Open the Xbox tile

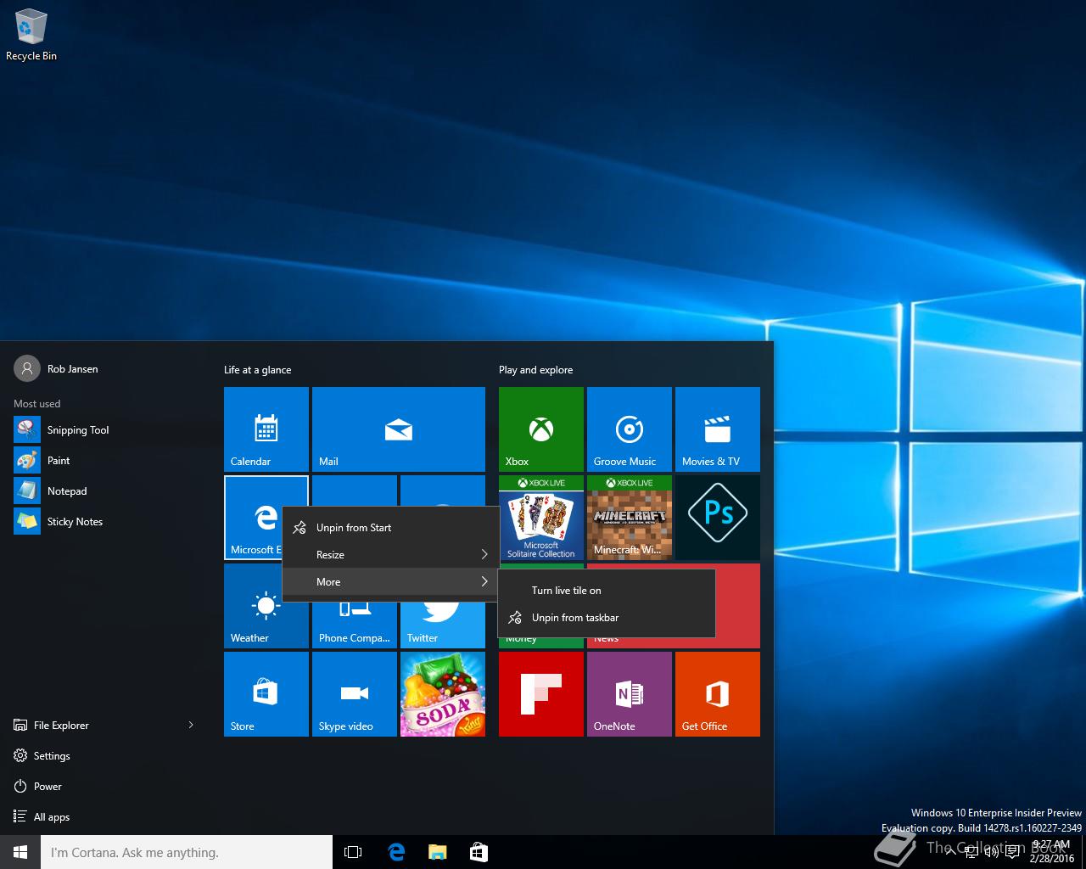(540, 429)
